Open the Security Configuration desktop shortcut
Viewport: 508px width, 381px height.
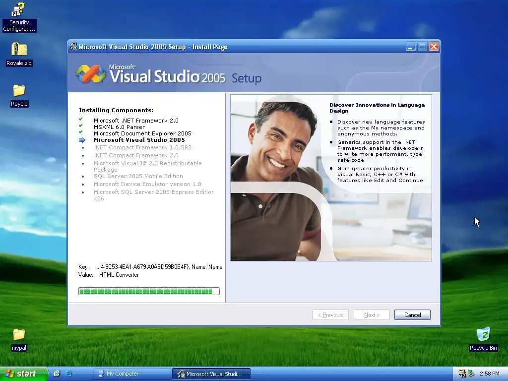click(19, 17)
